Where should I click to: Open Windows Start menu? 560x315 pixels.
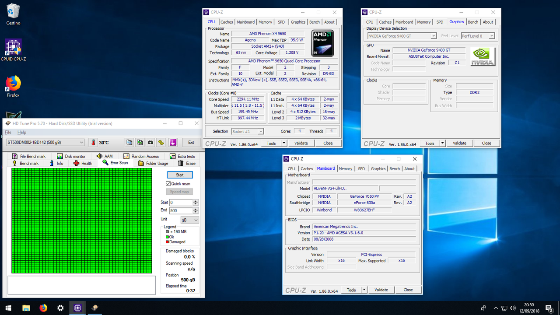click(x=8, y=308)
